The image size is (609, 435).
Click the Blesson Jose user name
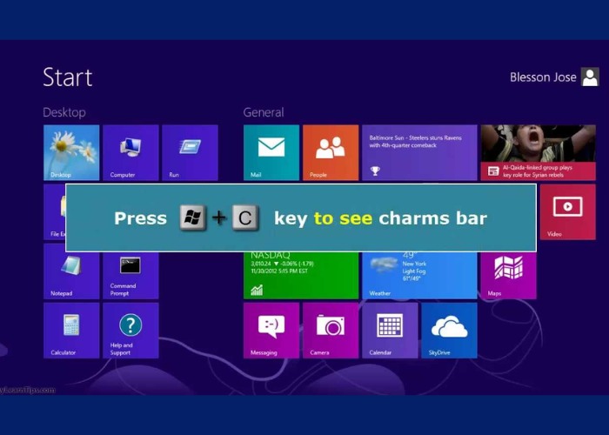pos(543,77)
